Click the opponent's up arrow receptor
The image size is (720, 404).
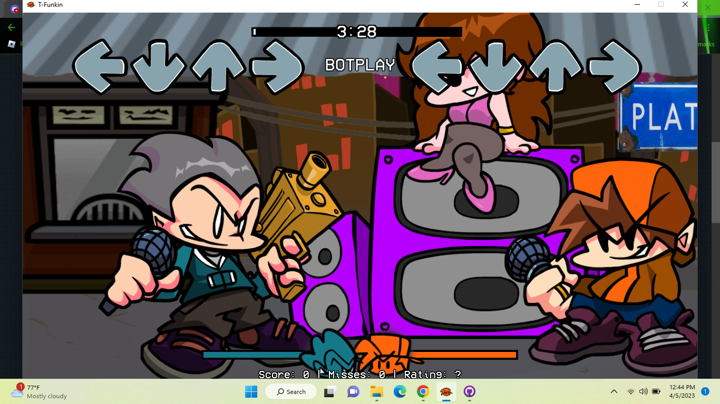(x=218, y=67)
